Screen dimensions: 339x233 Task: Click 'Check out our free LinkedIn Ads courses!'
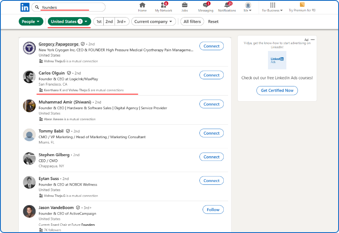pos(277,78)
